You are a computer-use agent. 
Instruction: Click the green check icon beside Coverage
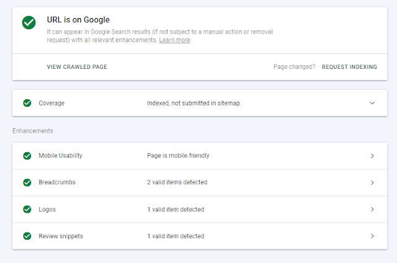(x=27, y=103)
